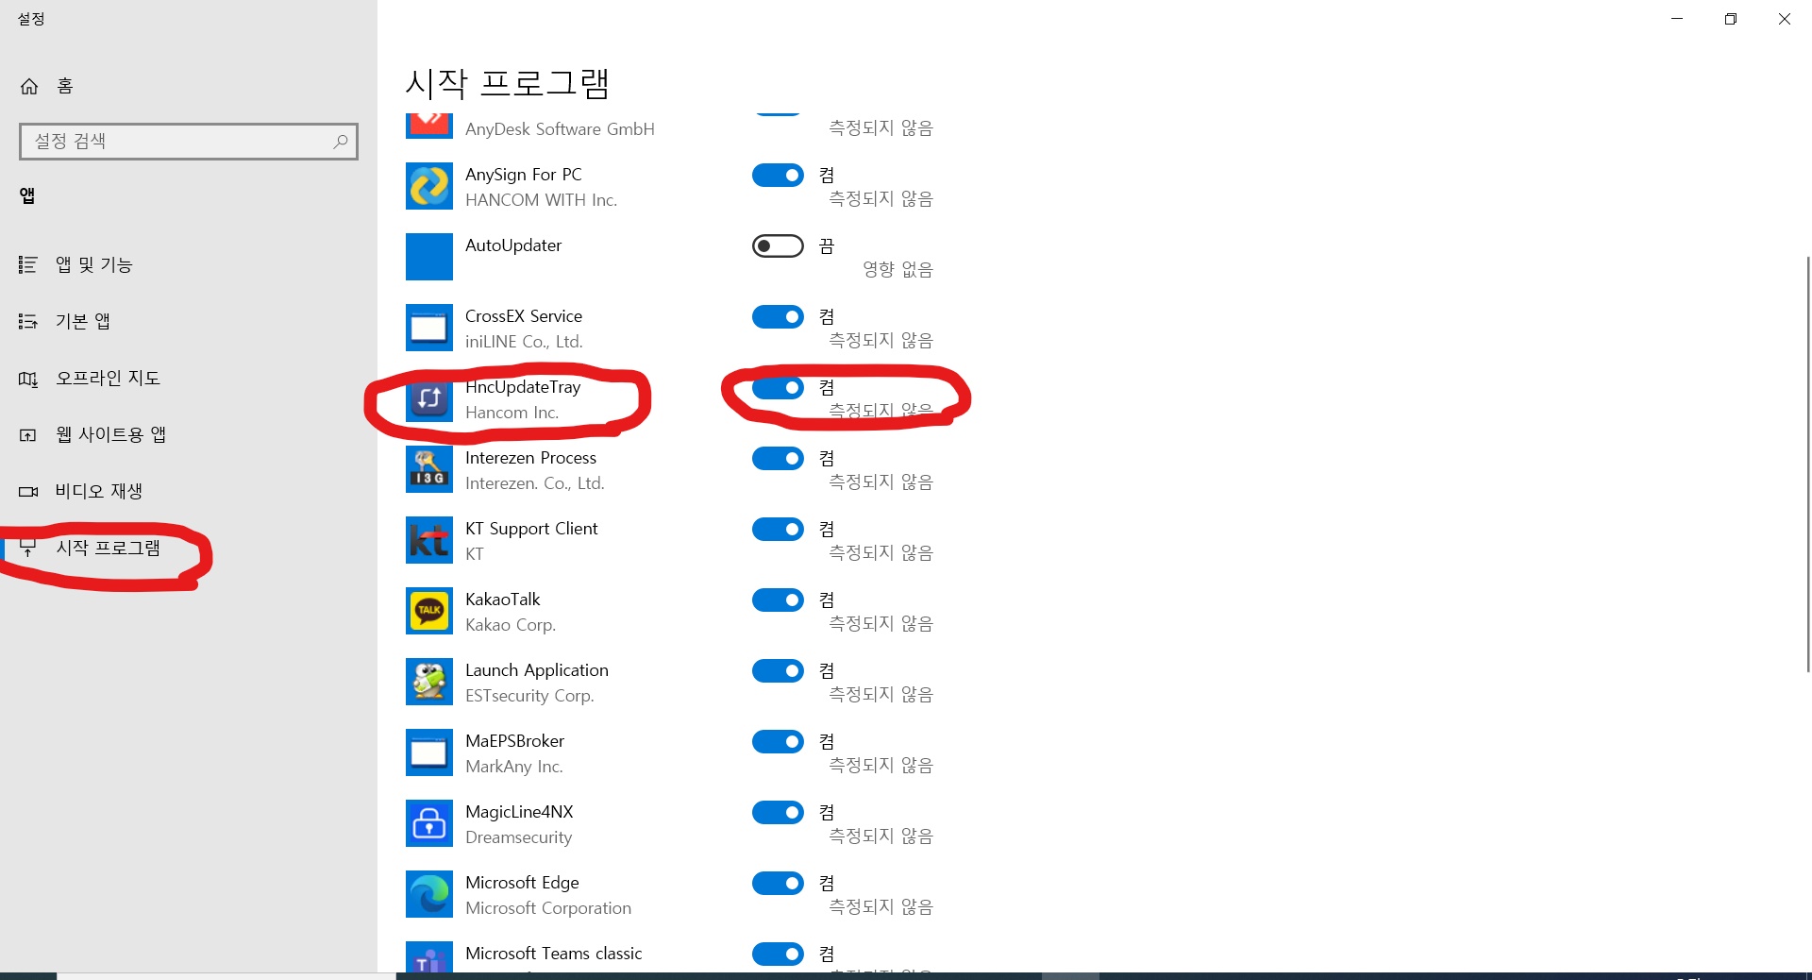Viewport: 1812px width, 980px height.
Task: Turn off AnySign For PC startup
Action: click(778, 175)
